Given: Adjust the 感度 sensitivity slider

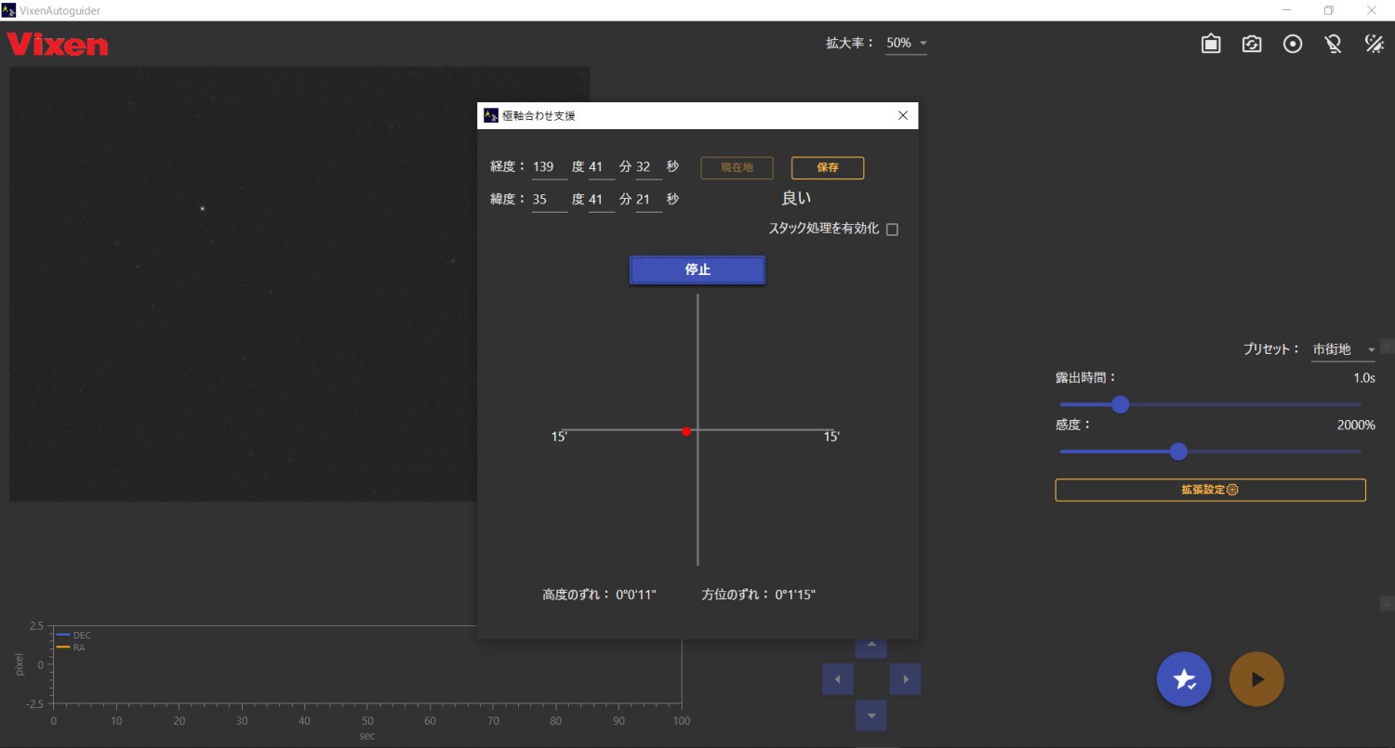Looking at the screenshot, I should [x=1178, y=452].
